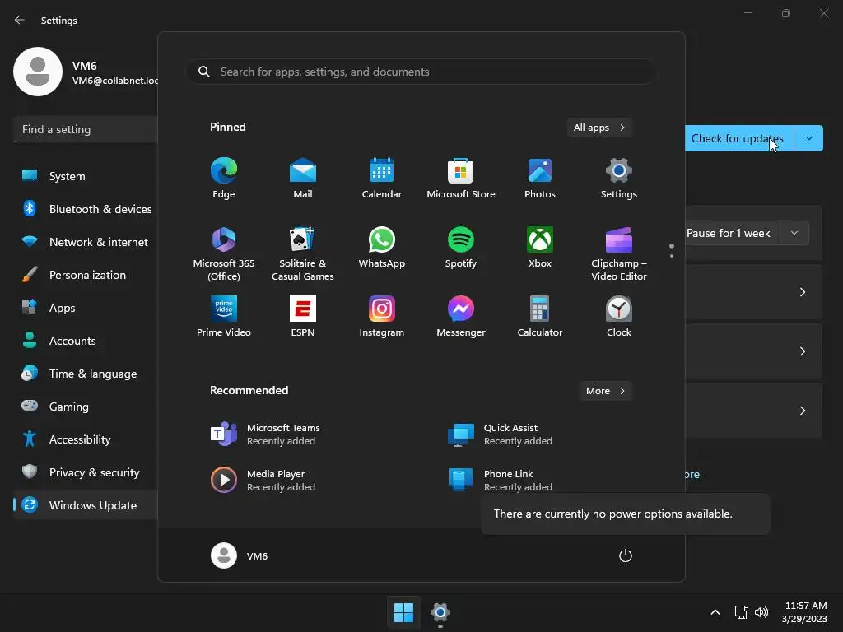
Task: Open Accounts settings page
Action: click(x=86, y=340)
